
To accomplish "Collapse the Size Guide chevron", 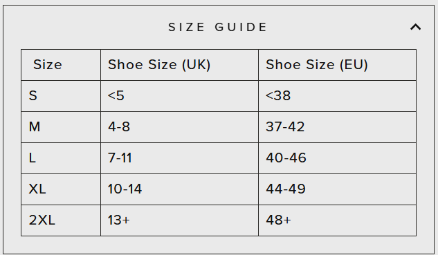I will pos(415,27).
